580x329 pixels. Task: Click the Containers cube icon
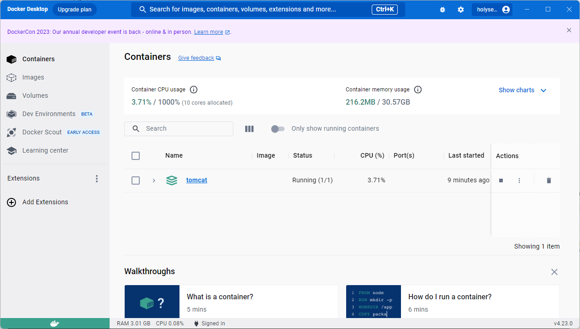coord(11,59)
